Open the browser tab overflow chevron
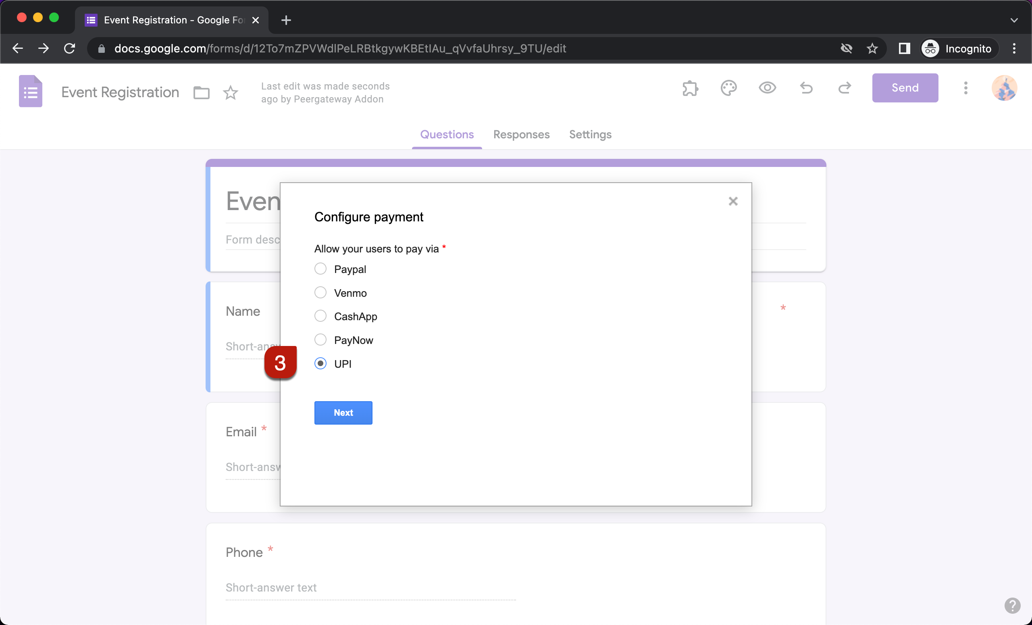 tap(1014, 20)
